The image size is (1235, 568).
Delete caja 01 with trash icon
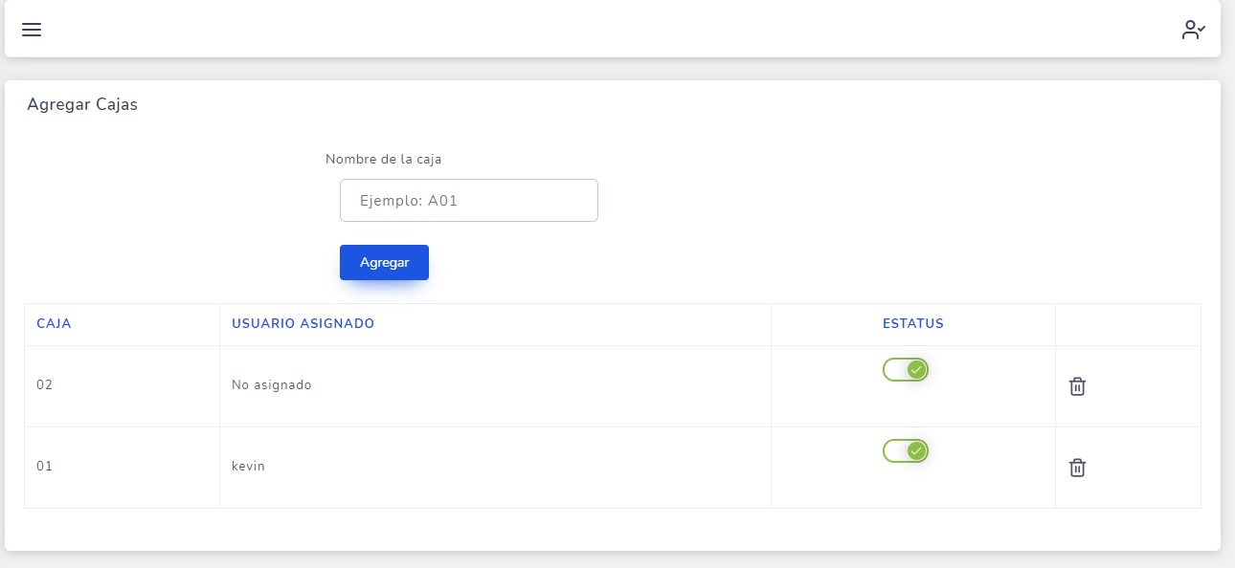click(x=1077, y=468)
